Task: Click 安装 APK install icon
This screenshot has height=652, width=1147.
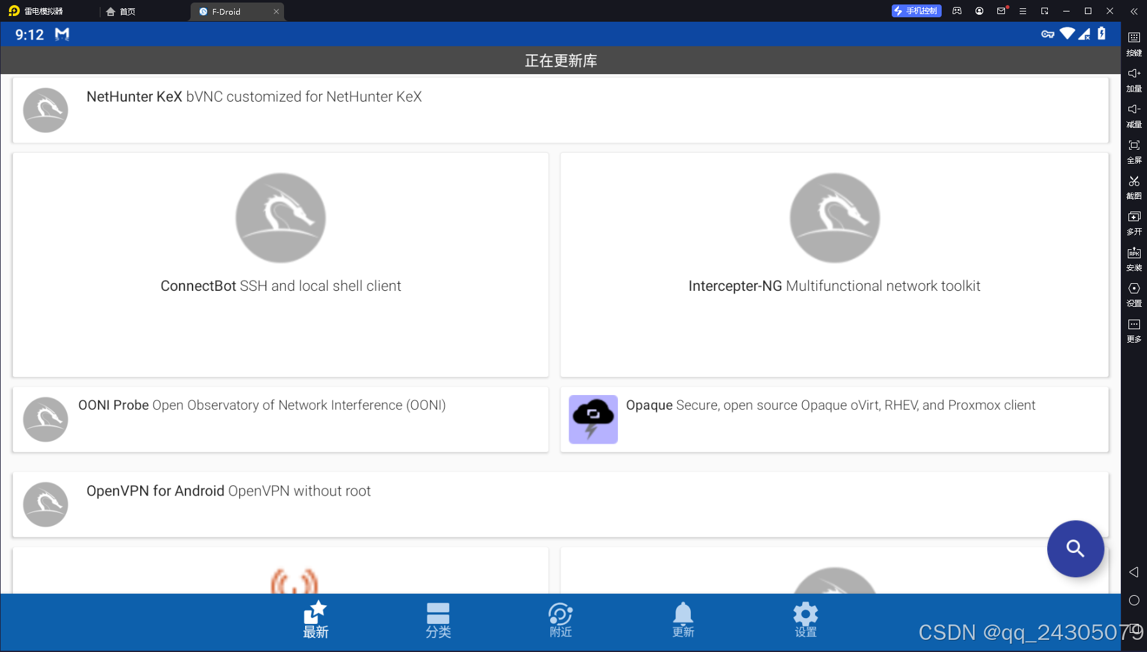Action: pyautogui.click(x=1134, y=258)
